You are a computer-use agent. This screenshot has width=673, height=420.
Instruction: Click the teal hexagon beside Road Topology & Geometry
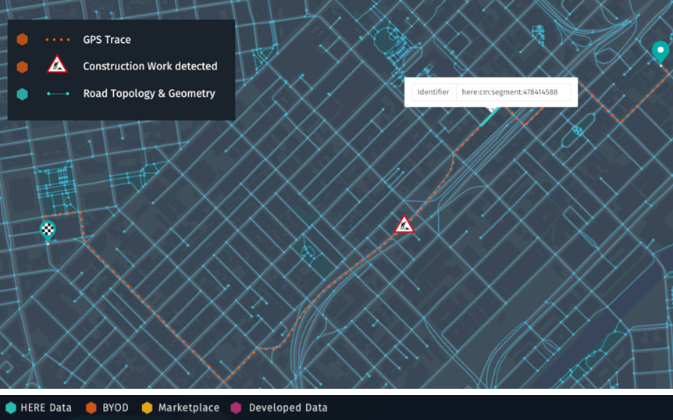[23, 94]
